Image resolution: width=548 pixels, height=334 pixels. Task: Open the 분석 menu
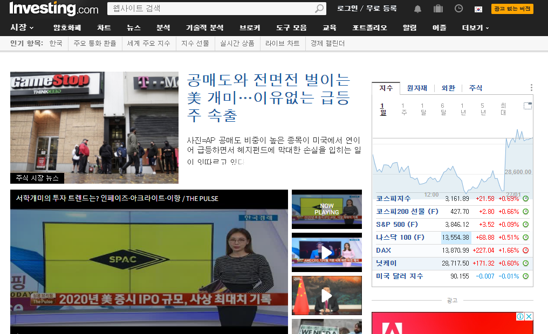pyautogui.click(x=163, y=27)
